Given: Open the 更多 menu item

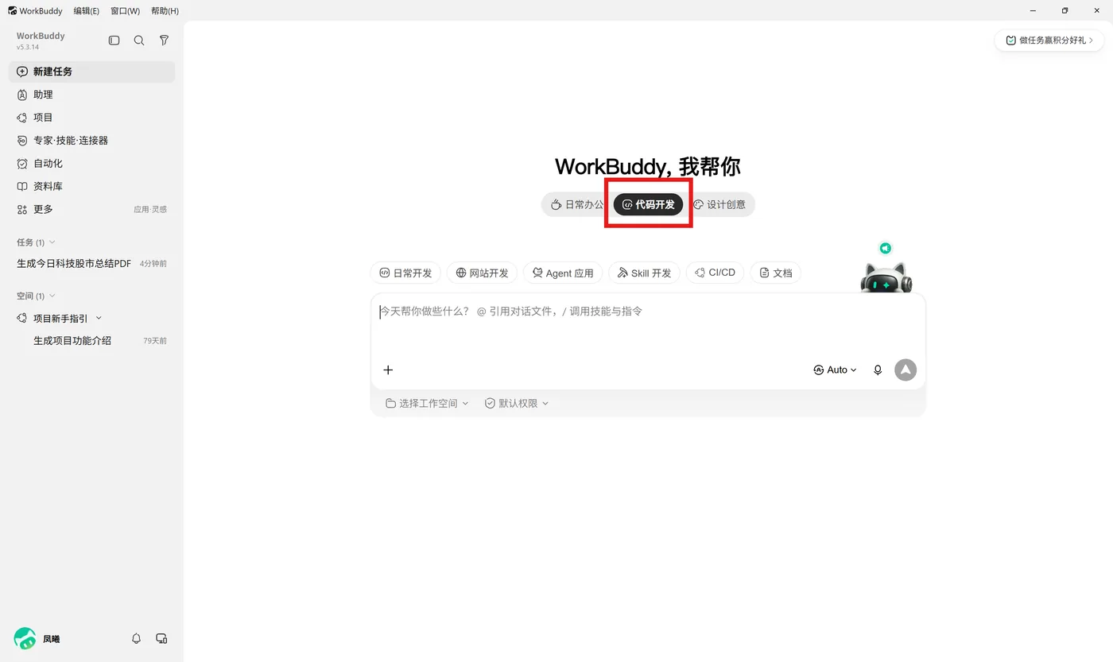Looking at the screenshot, I should (x=91, y=210).
